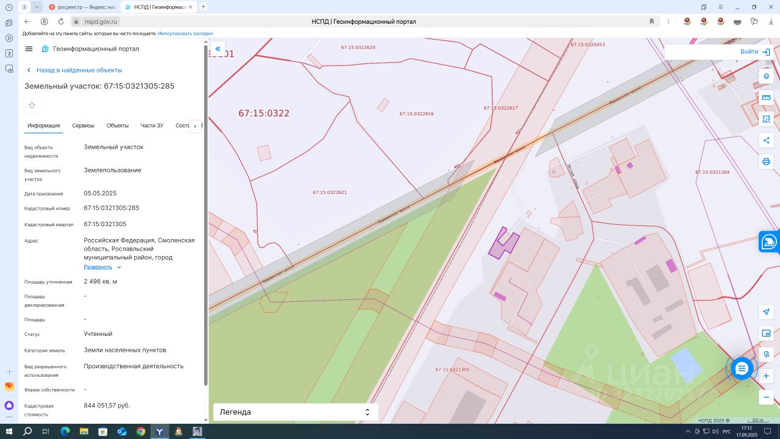Click the Войти login button
780x439 pixels.
755,52
